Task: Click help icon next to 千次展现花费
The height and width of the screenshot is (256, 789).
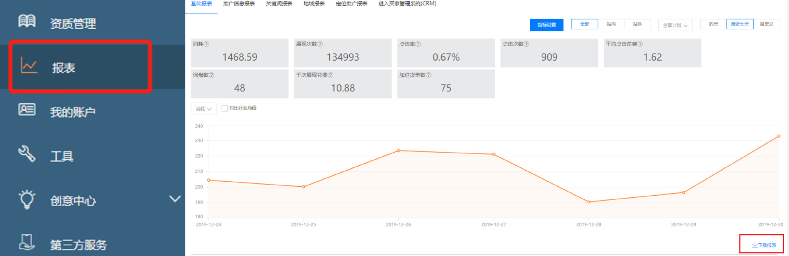Action: coord(331,75)
